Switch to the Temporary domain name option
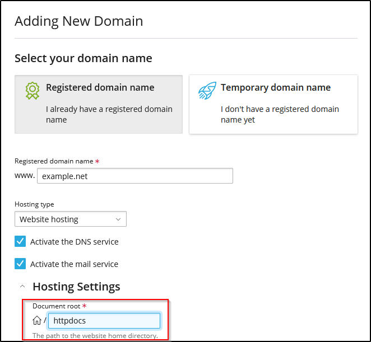 pos(275,87)
